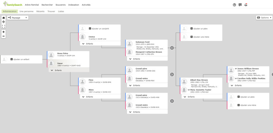This screenshot has height=133, width=273.
Task: Click Ajouter une mère below James William Brown
Action: (247, 105)
